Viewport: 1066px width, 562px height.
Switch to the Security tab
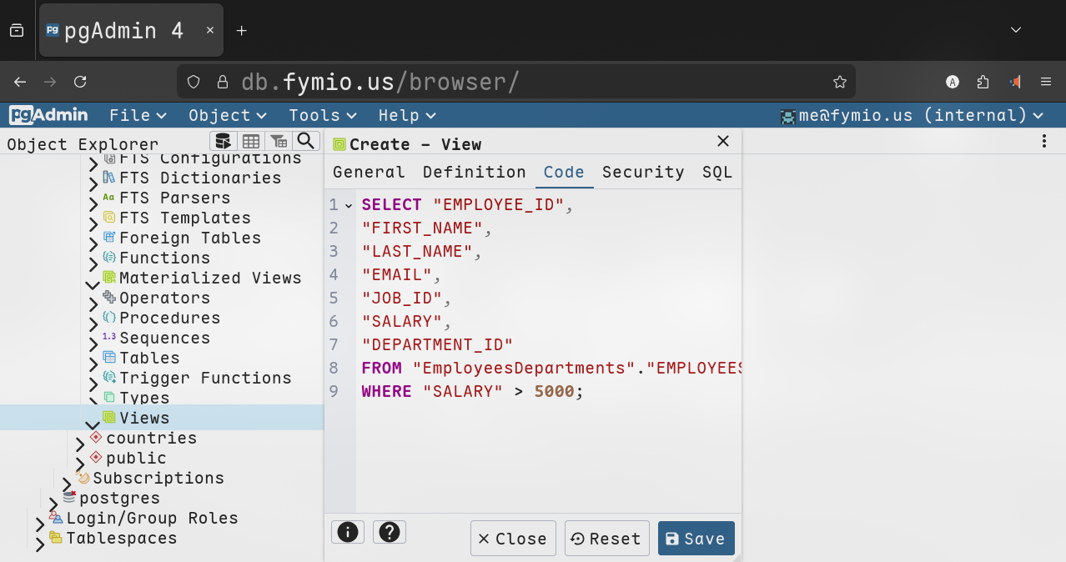click(642, 172)
